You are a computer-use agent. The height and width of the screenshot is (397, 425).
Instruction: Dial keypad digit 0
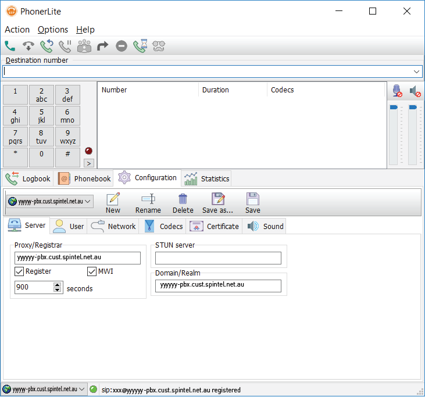point(41,158)
